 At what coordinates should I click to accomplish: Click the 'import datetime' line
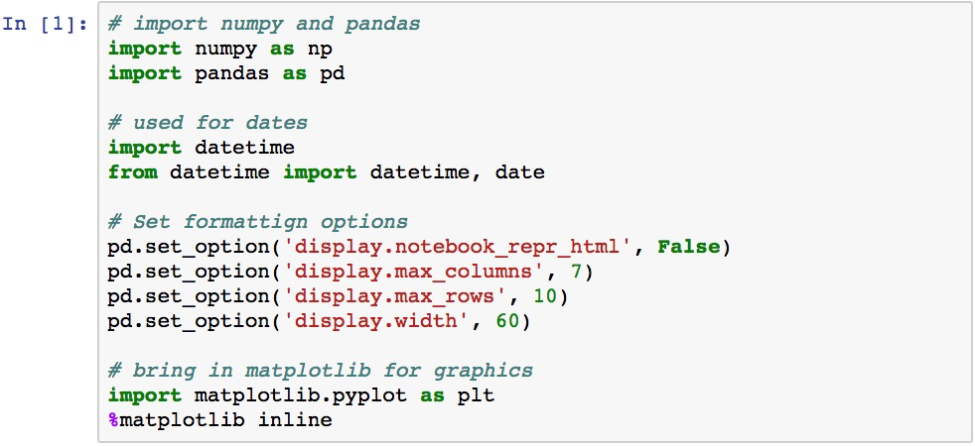point(202,148)
